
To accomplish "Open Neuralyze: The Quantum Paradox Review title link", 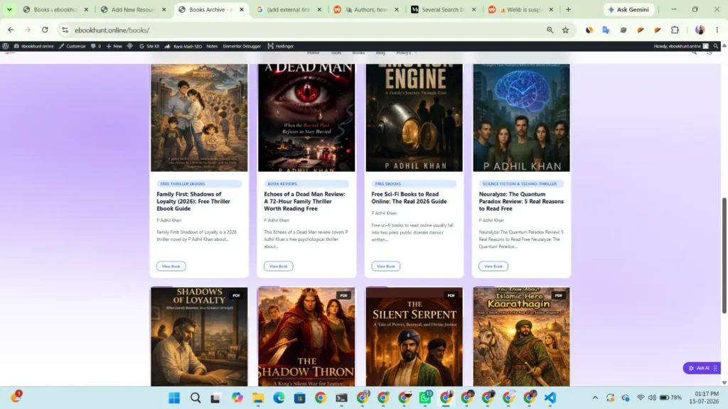I will pyautogui.click(x=521, y=201).
